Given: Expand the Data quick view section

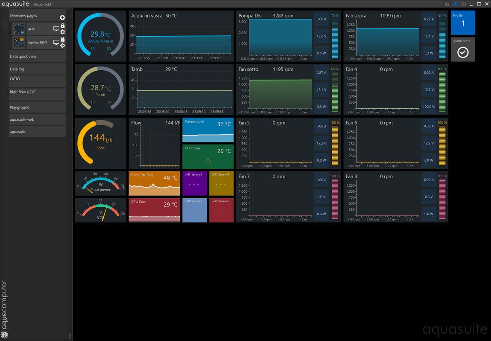Looking at the screenshot, I should pyautogui.click(x=37, y=56).
